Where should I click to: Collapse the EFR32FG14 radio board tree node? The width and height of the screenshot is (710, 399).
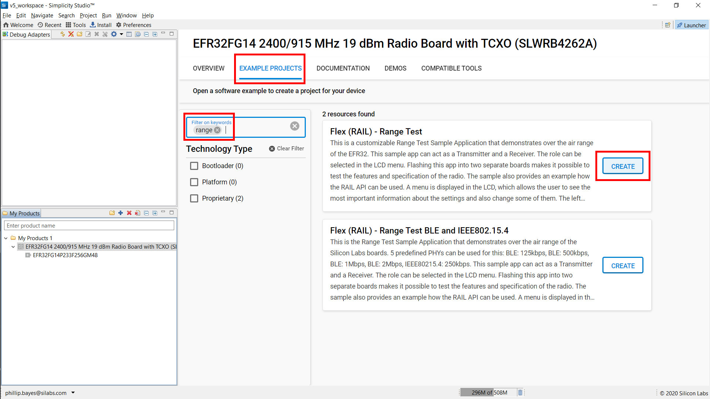click(13, 247)
